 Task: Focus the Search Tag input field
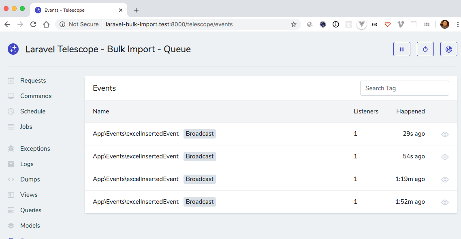click(x=405, y=88)
